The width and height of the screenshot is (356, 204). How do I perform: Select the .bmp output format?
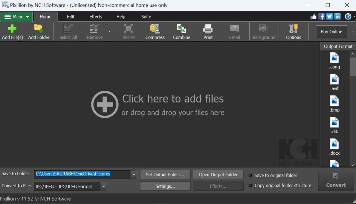[x=334, y=104]
